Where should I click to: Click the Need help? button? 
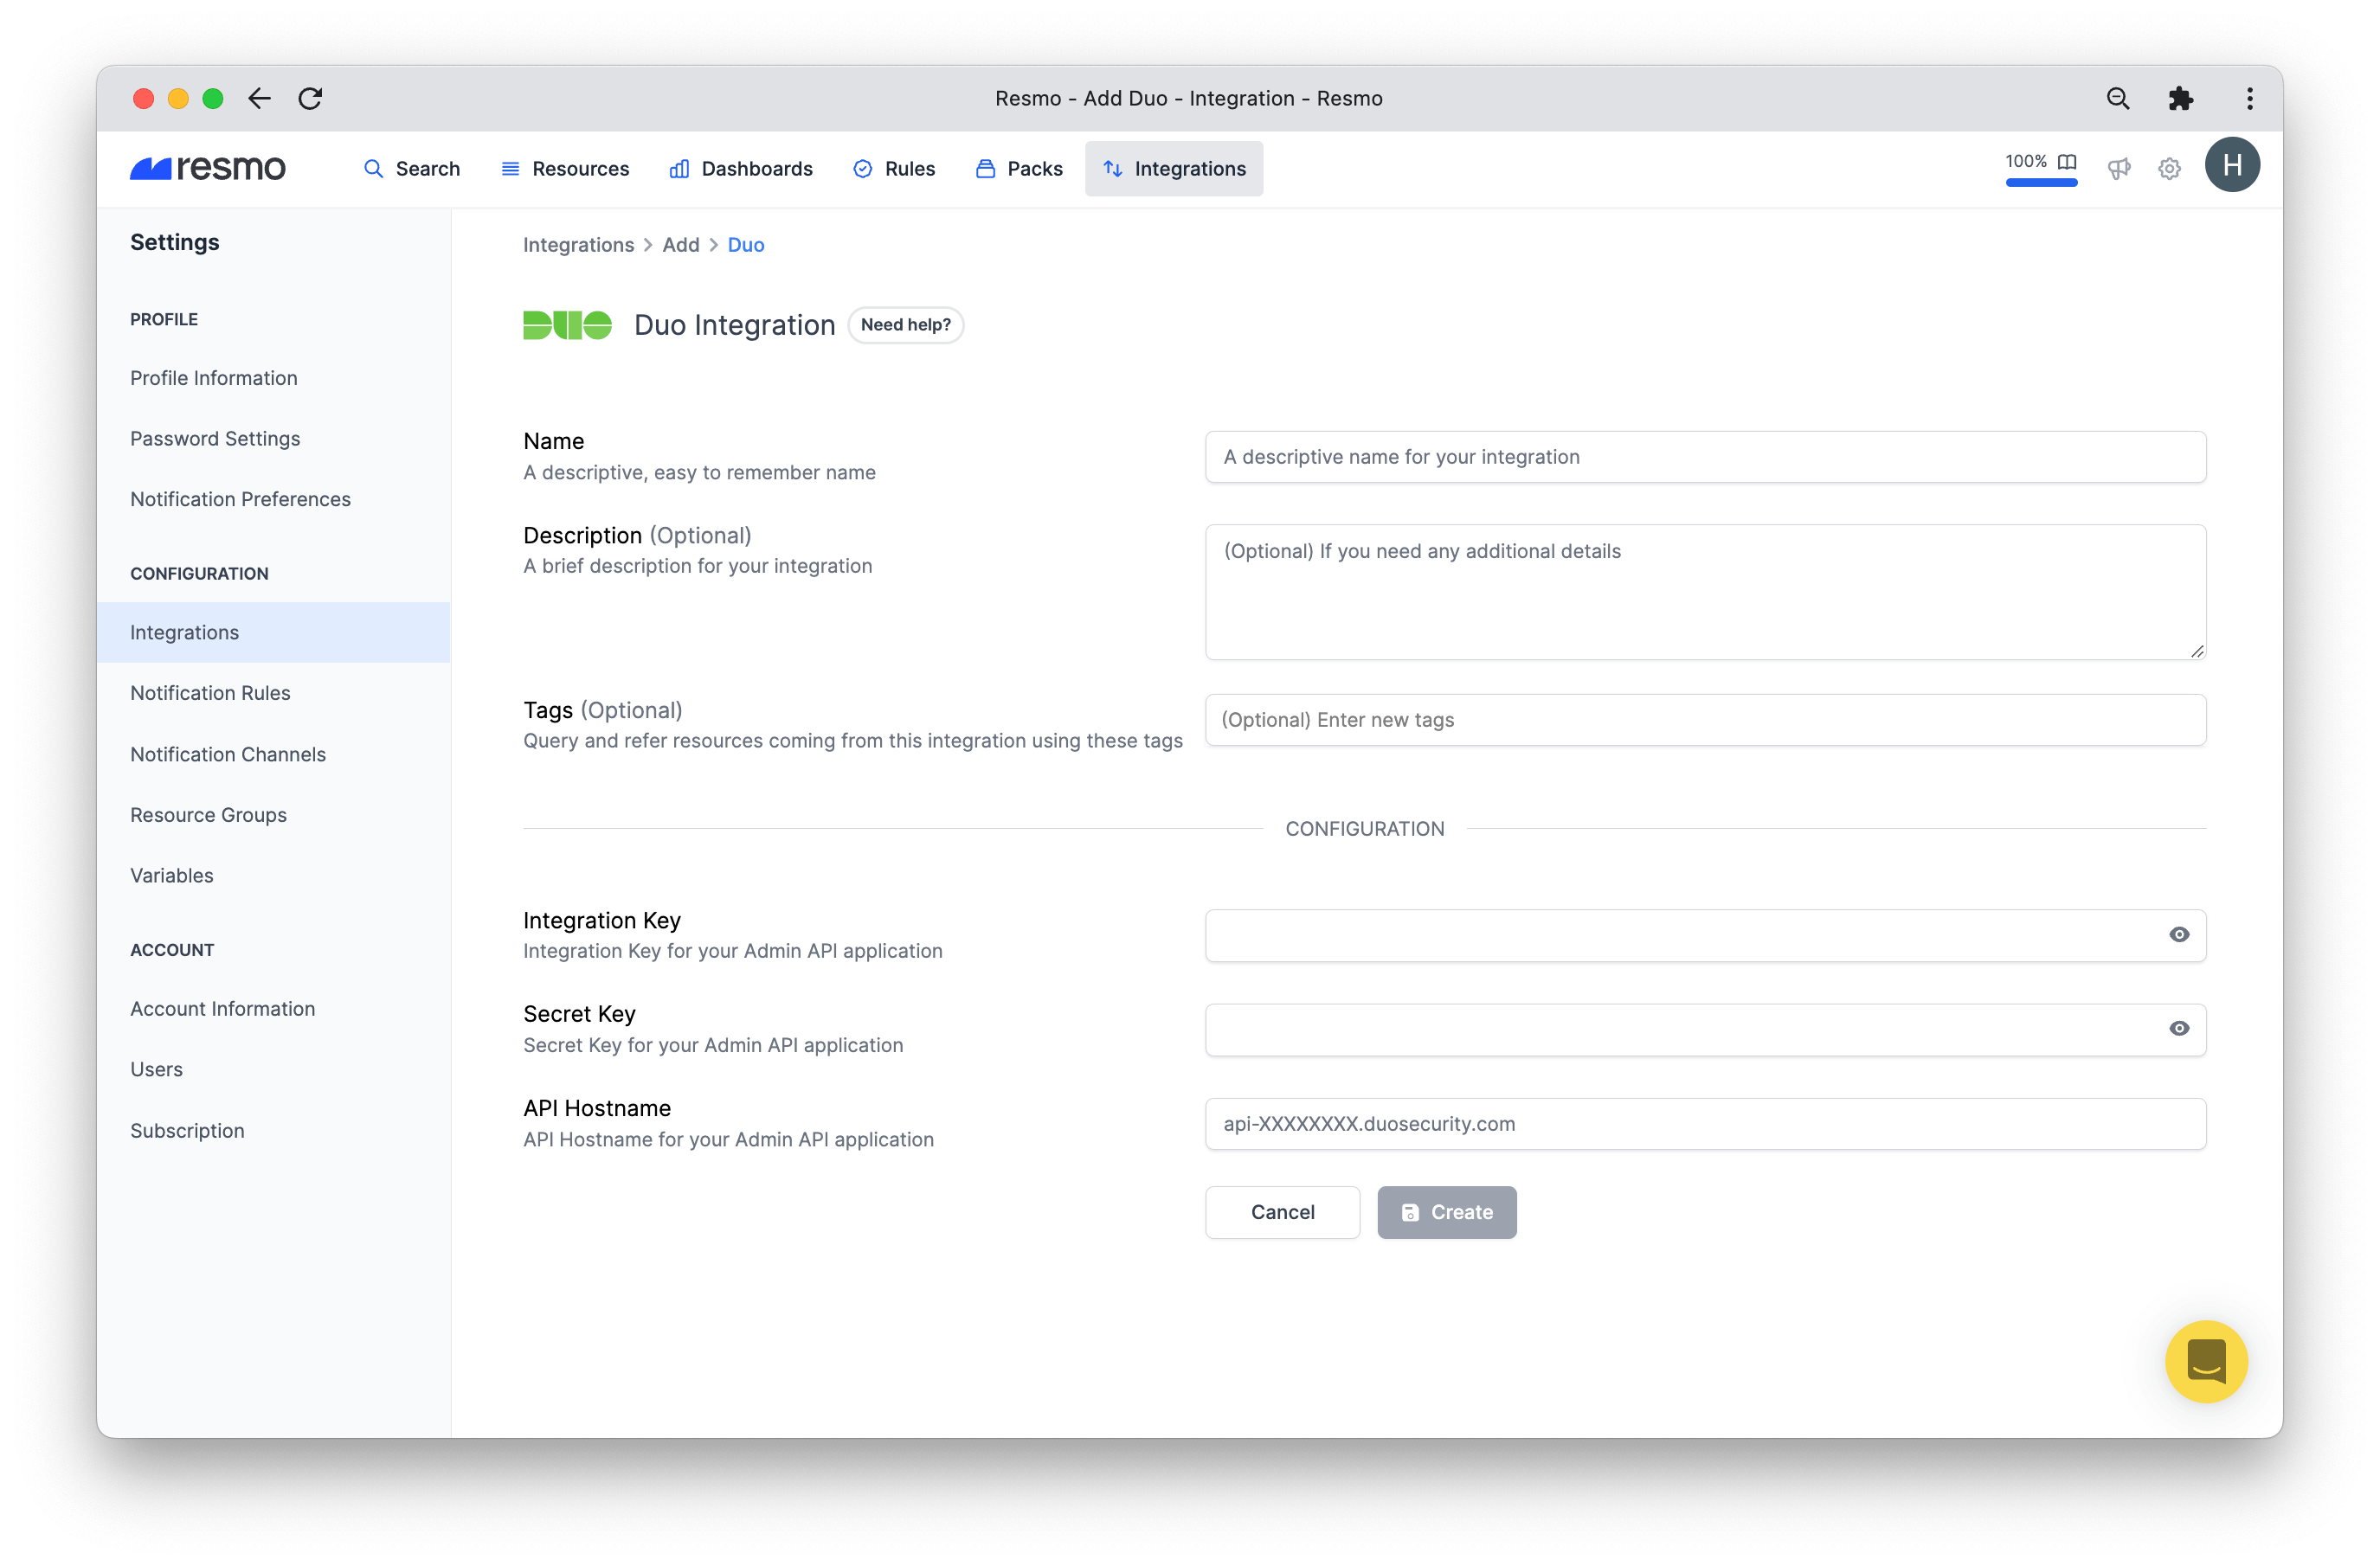tap(905, 325)
